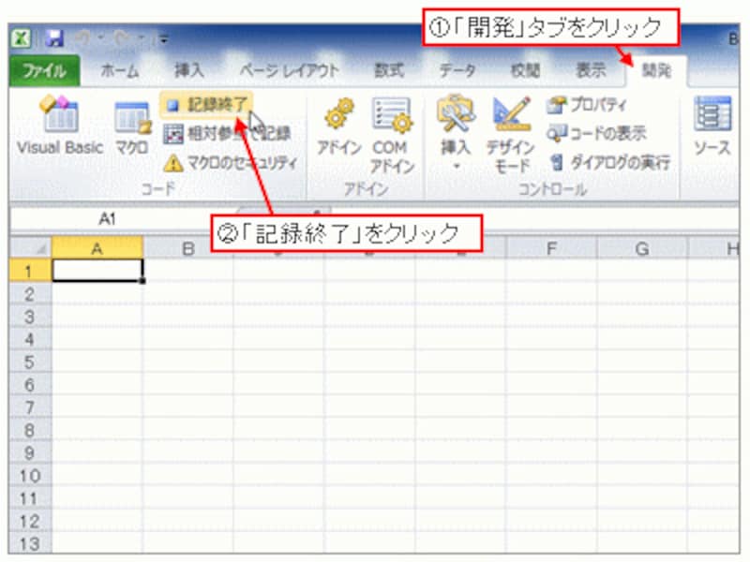The height and width of the screenshot is (562, 750).
Task: Select column F header
Action: tap(551, 248)
